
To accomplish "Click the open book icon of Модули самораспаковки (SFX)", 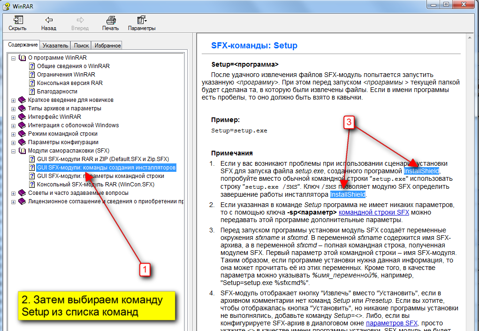I will point(22,151).
